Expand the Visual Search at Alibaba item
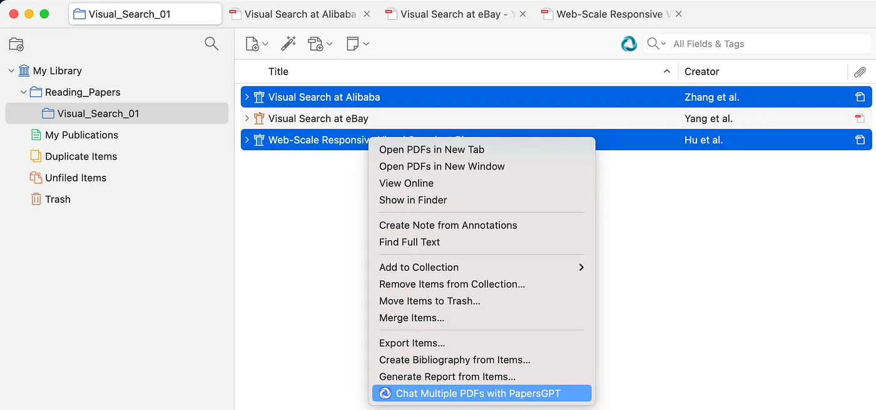The height and width of the screenshot is (410, 876). (247, 97)
